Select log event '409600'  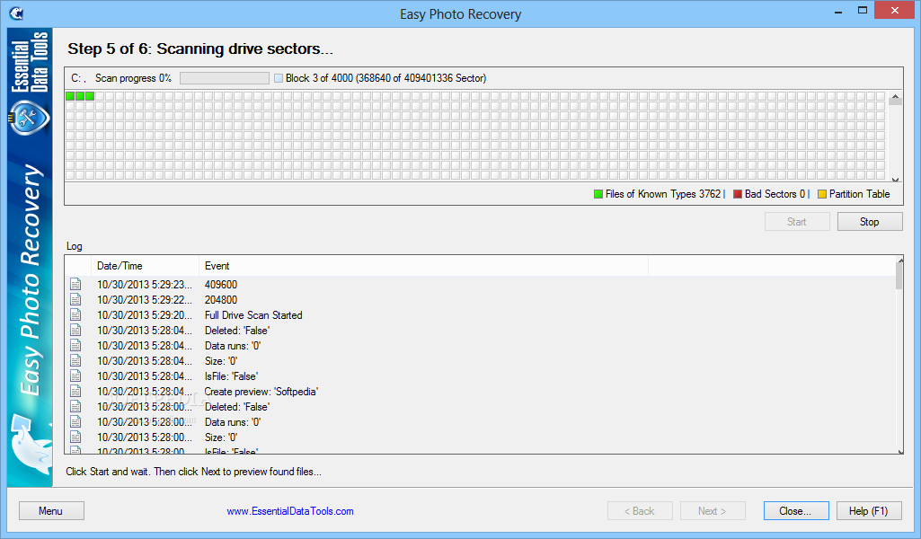coord(221,285)
